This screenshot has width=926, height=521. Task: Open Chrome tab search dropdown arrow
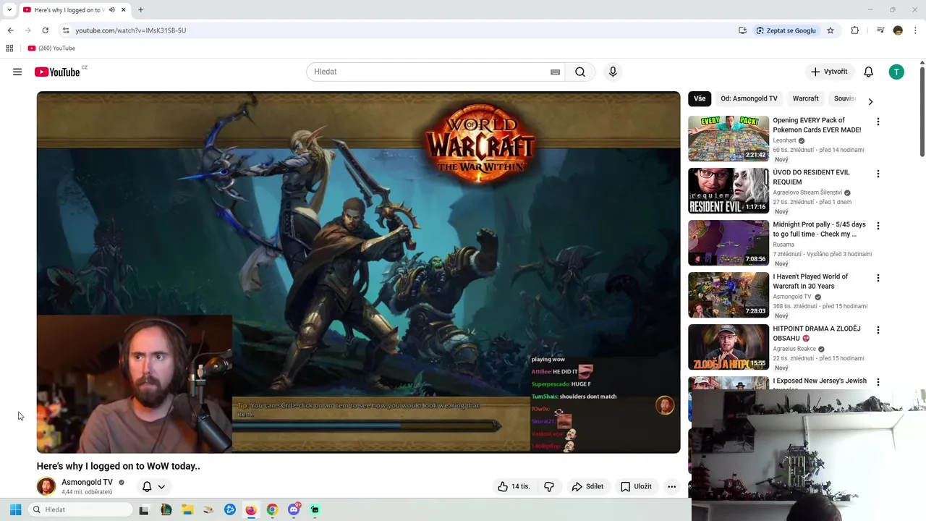click(9, 10)
